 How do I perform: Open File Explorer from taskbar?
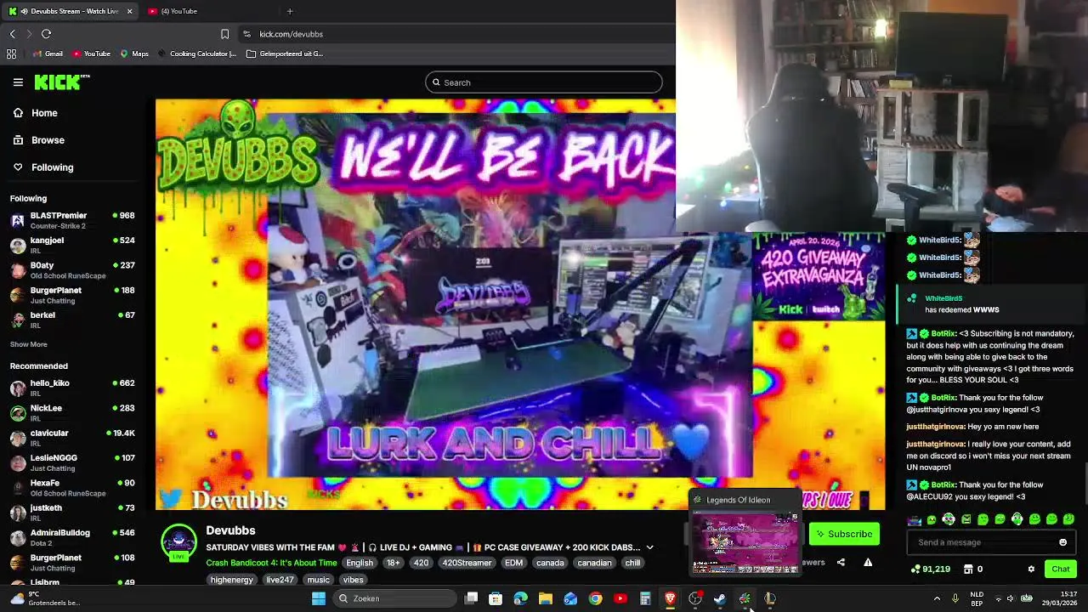pos(546,598)
